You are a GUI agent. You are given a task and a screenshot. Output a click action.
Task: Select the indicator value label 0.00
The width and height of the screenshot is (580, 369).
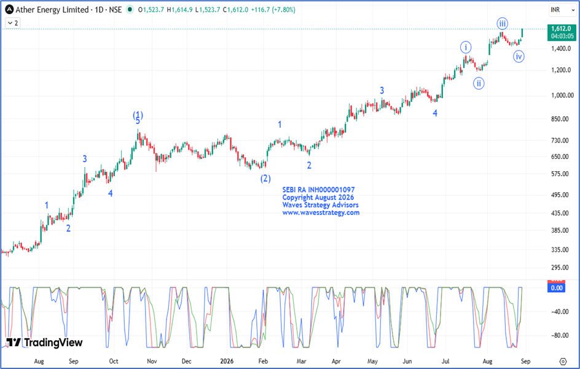pos(556,288)
